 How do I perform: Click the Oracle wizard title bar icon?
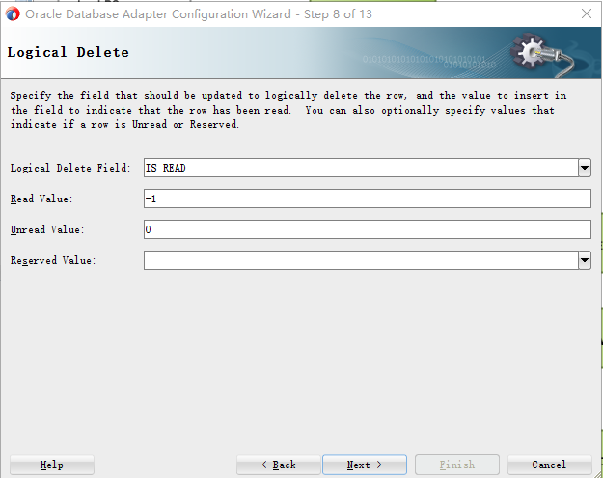click(x=13, y=14)
